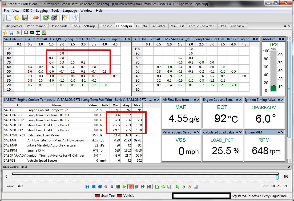Image resolution: width=294 pixels, height=201 pixels.
Task: Open the tab list dropdown arrow
Action: click(285, 26)
